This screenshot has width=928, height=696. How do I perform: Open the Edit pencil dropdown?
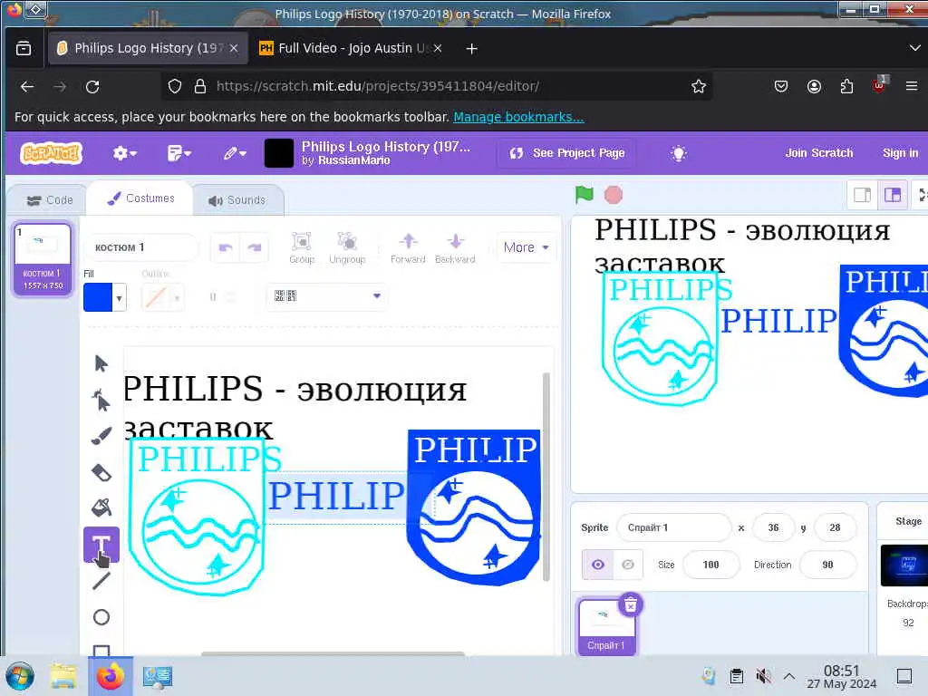click(235, 153)
